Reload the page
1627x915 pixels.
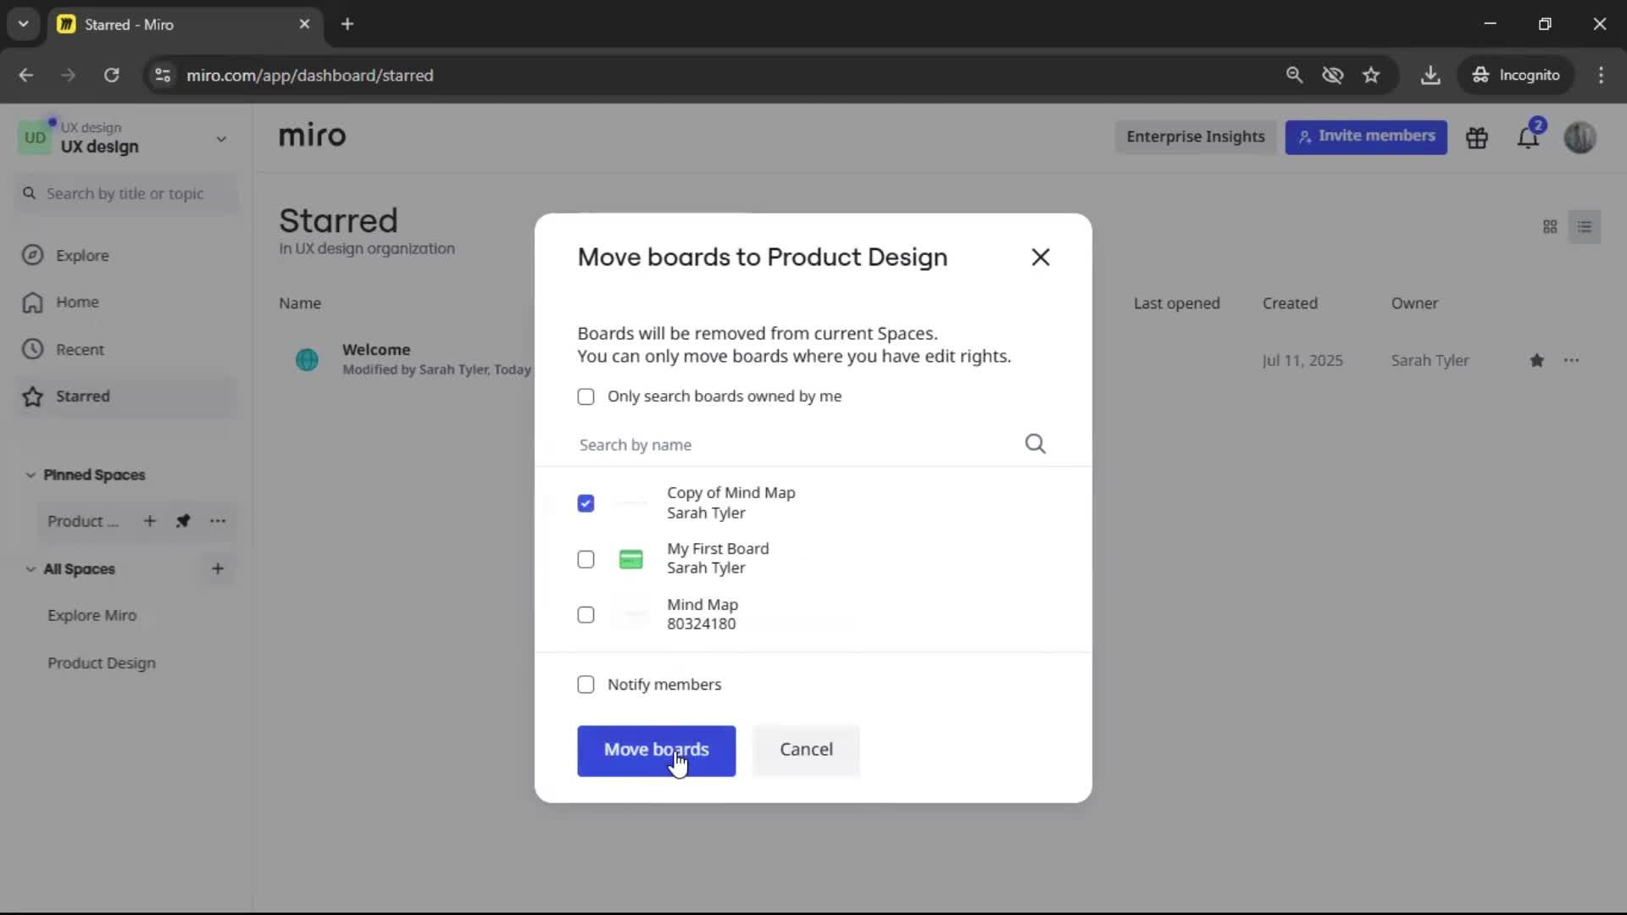(111, 75)
